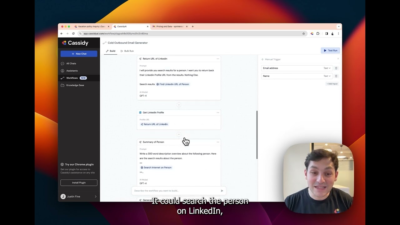
Task: Click the Install Plugin button
Action: tap(79, 182)
